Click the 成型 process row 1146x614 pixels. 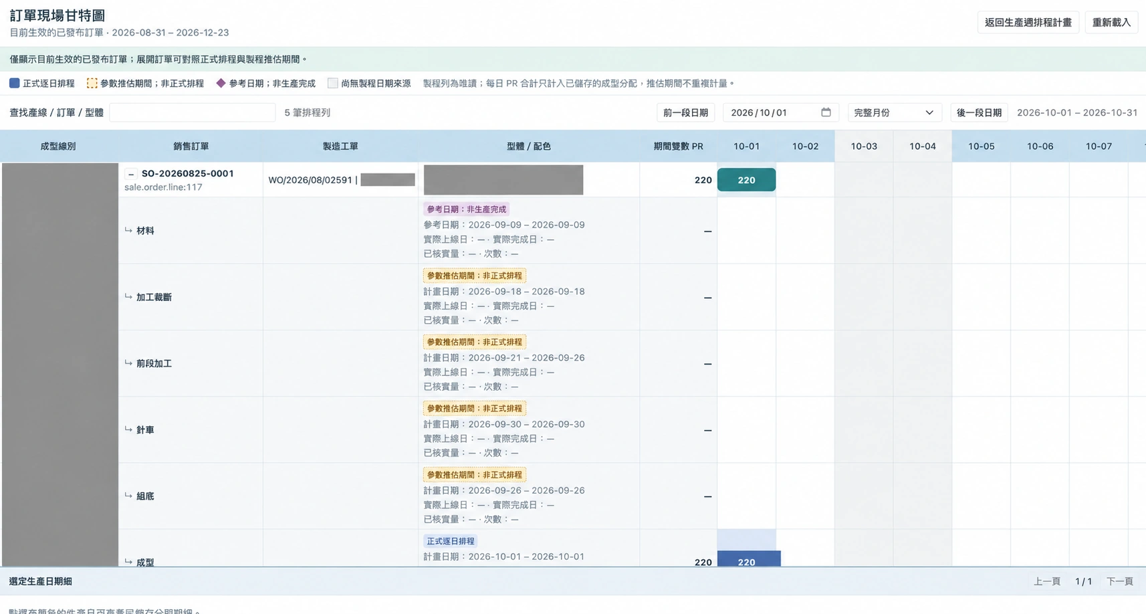click(x=145, y=562)
